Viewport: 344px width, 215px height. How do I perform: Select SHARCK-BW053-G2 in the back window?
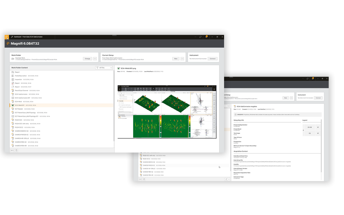[184, 162]
